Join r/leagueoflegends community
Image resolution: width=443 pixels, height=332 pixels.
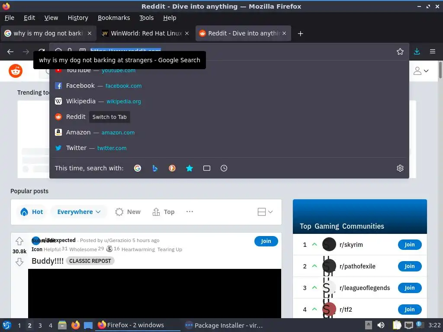click(x=410, y=287)
